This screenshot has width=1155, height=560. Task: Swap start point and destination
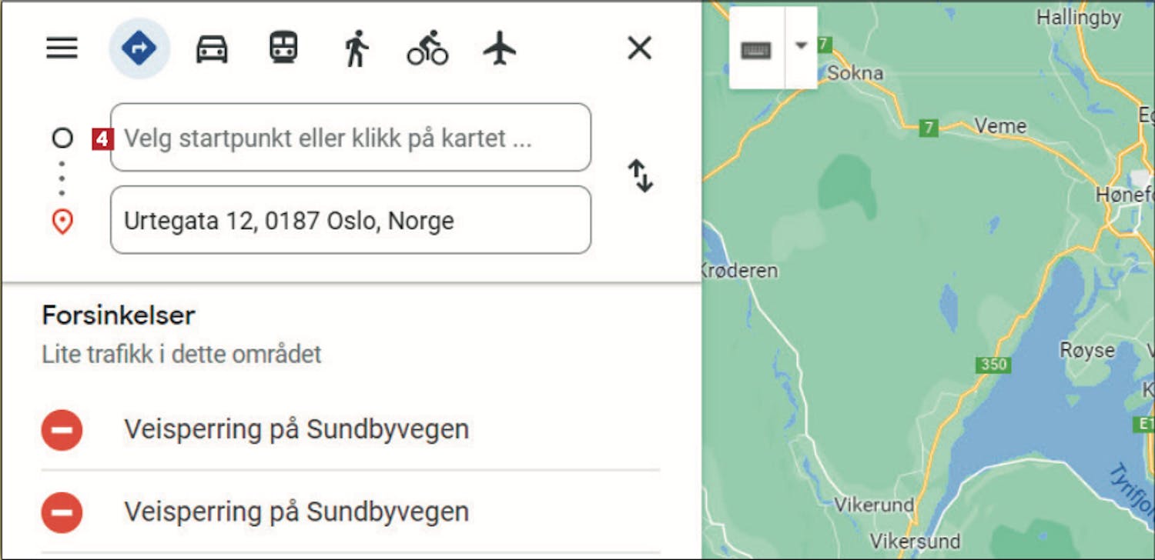641,176
